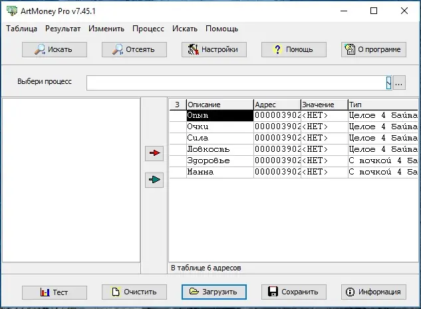This screenshot has height=309, width=421.
Task: Select the Сила row description
Action: tap(220, 138)
